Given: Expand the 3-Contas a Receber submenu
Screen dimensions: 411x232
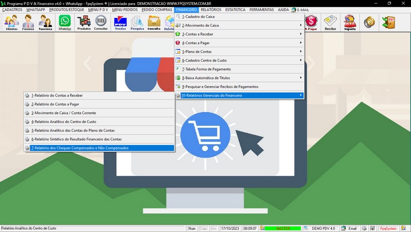Looking at the screenshot, I should click(x=239, y=34).
